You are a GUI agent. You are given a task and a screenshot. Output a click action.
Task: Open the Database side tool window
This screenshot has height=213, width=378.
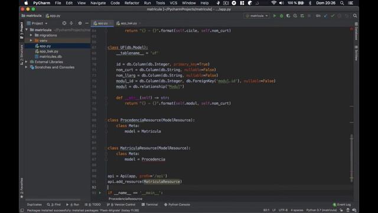356,31
